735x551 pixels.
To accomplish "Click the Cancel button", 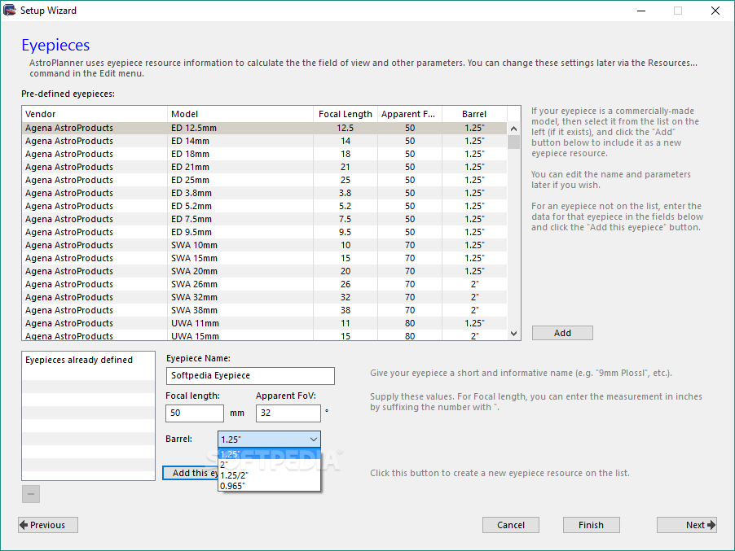I will (x=510, y=525).
